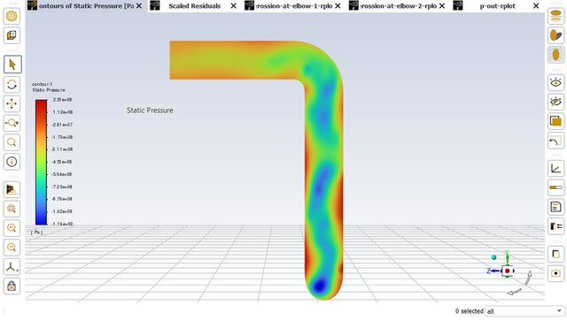Screen dimensions: 567x320
Task: Toggle the ruler/colormap bar icon
Action: [555, 187]
